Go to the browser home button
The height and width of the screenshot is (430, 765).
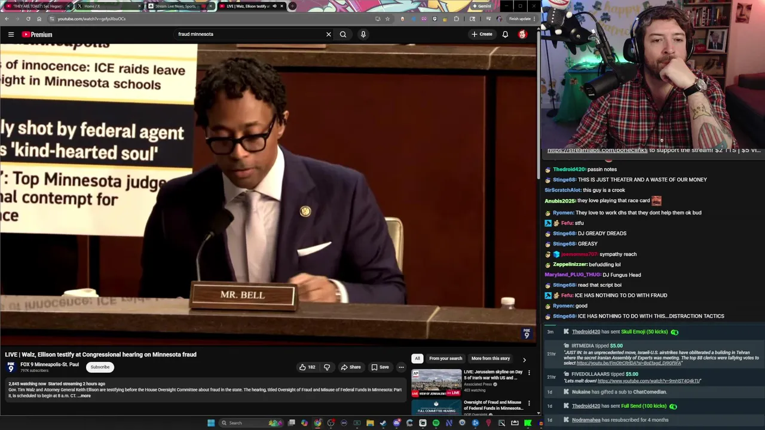pyautogui.click(x=39, y=19)
